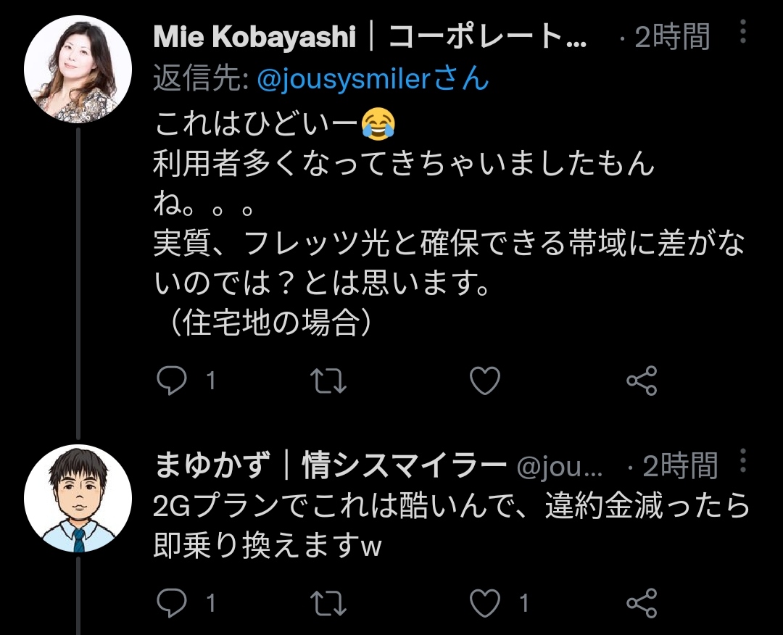
Task: Share Mie Kobayashi's tweet
Action: 642,381
